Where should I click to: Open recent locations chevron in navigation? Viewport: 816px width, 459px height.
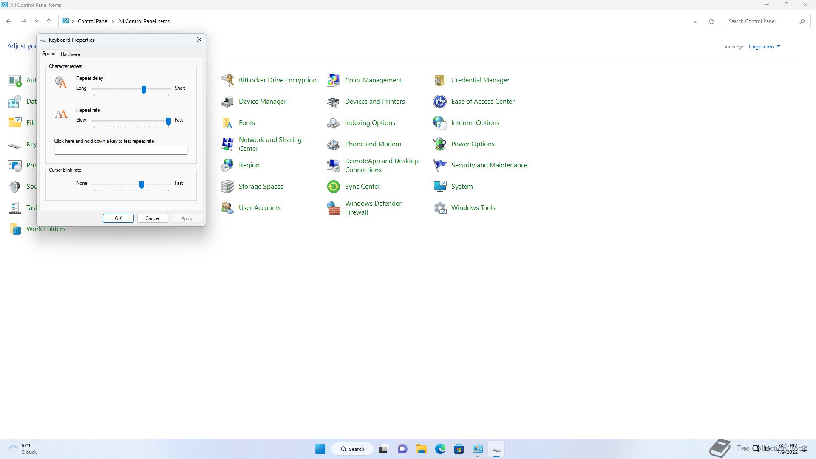pyautogui.click(x=37, y=21)
